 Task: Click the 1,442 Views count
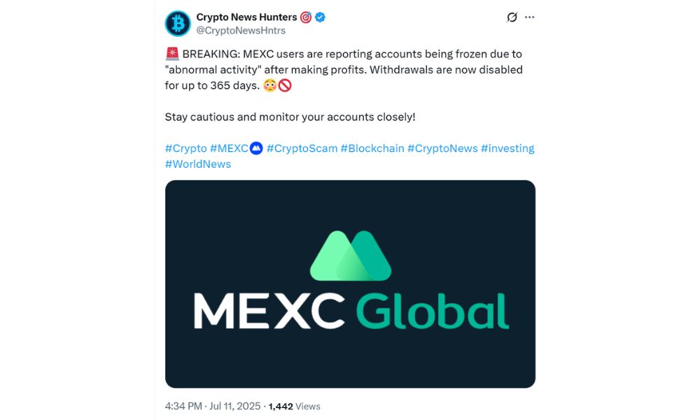[294, 406]
